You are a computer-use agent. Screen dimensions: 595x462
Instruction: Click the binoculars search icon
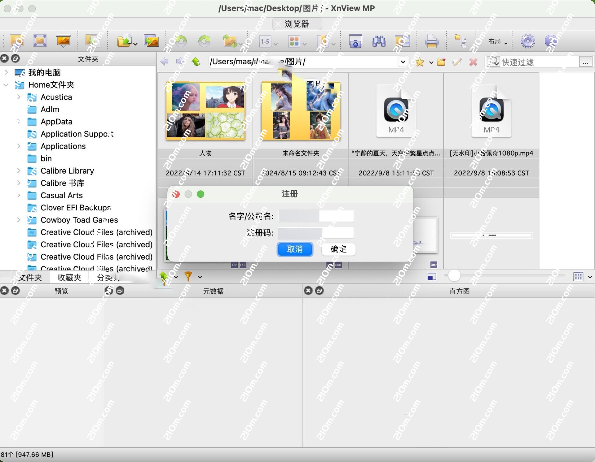click(x=379, y=41)
